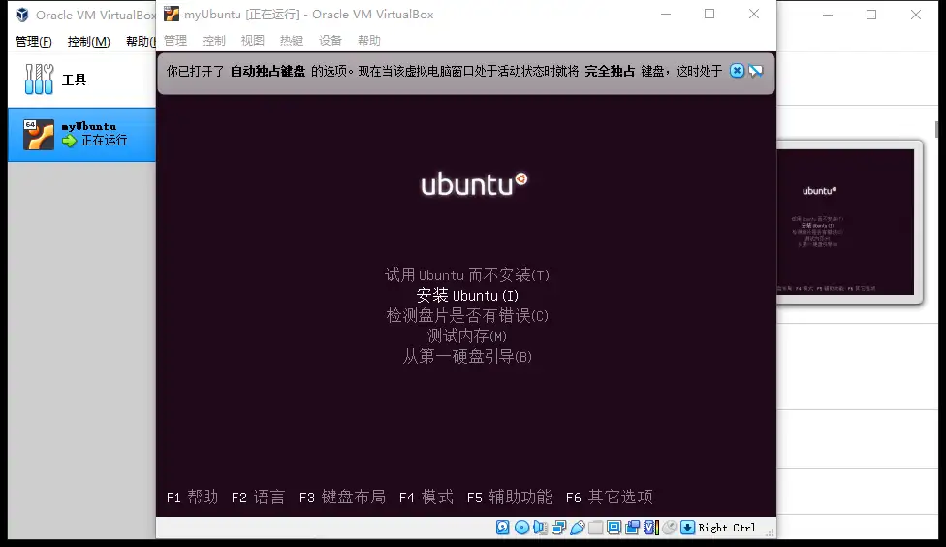Click the network adapter status icon
The image size is (946, 547).
coord(559,528)
